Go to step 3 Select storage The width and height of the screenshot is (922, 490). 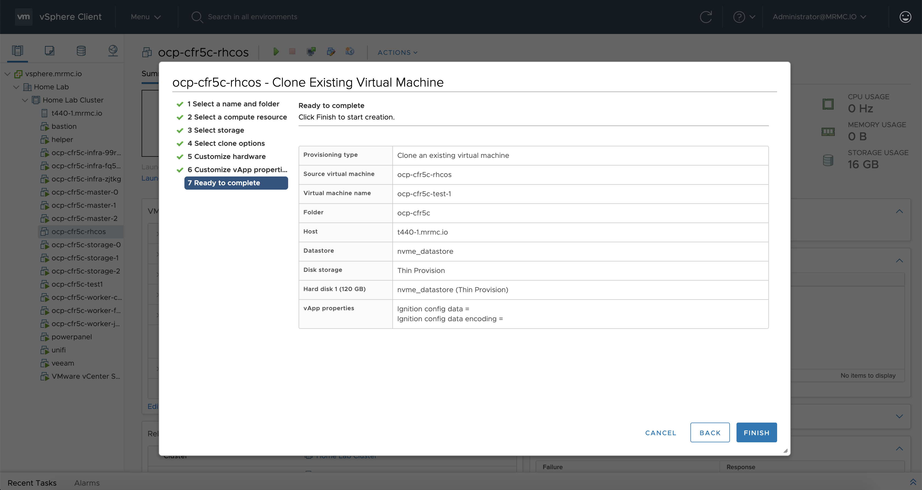(219, 130)
